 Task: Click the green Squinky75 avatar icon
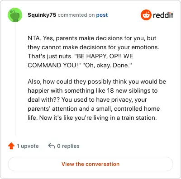[x=15, y=15]
